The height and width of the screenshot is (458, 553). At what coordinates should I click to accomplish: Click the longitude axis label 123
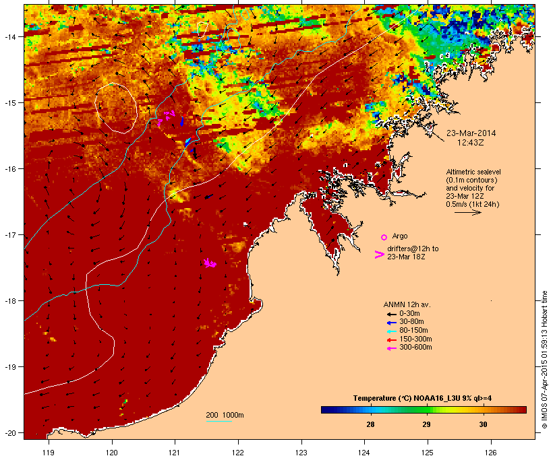(x=301, y=453)
